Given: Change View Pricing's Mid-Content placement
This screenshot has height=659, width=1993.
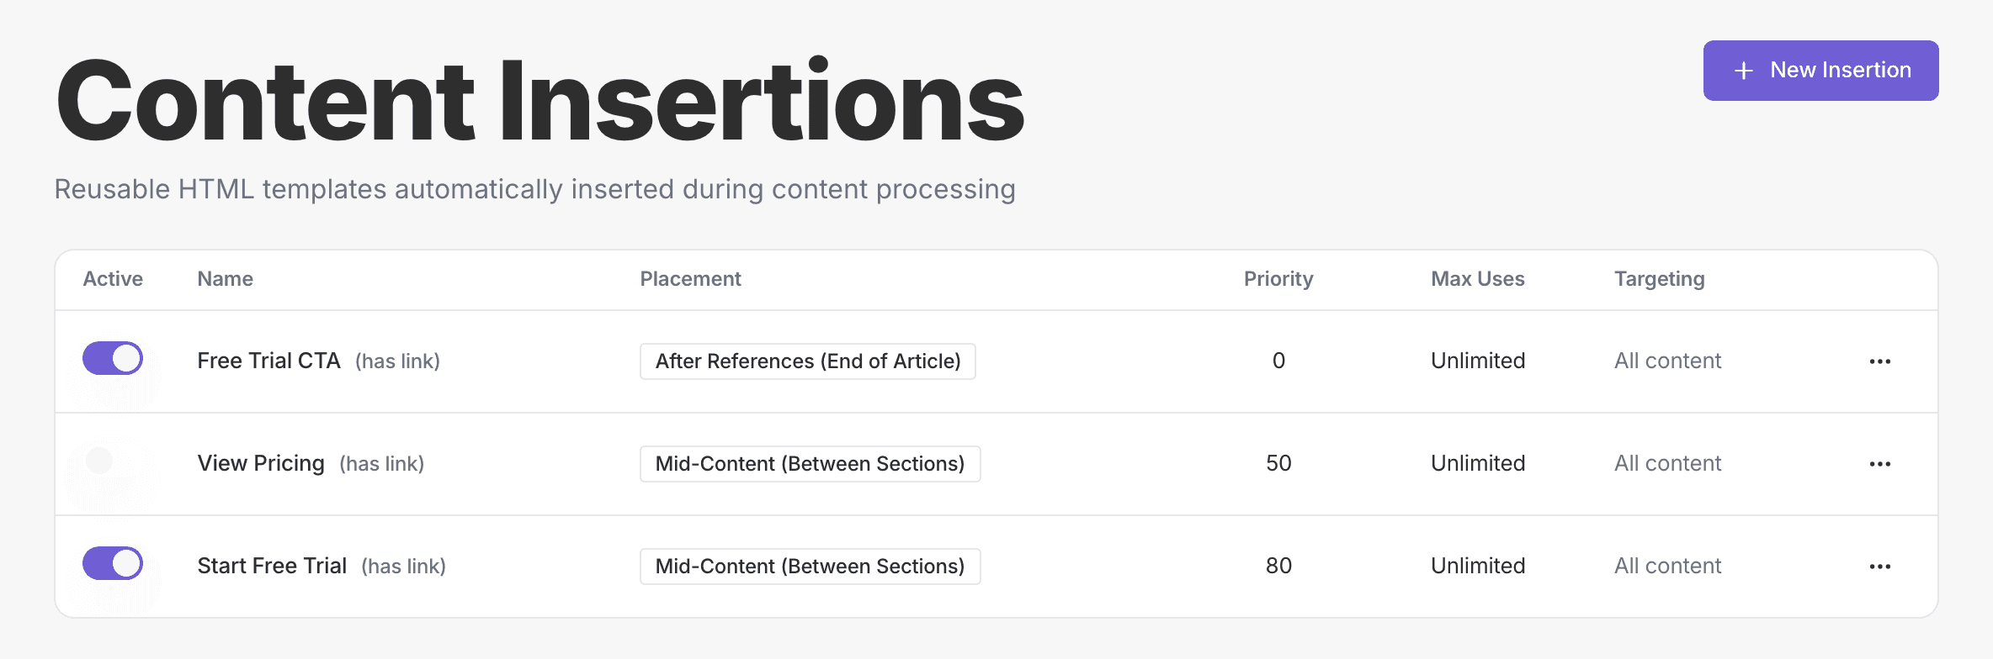Looking at the screenshot, I should coord(810,464).
